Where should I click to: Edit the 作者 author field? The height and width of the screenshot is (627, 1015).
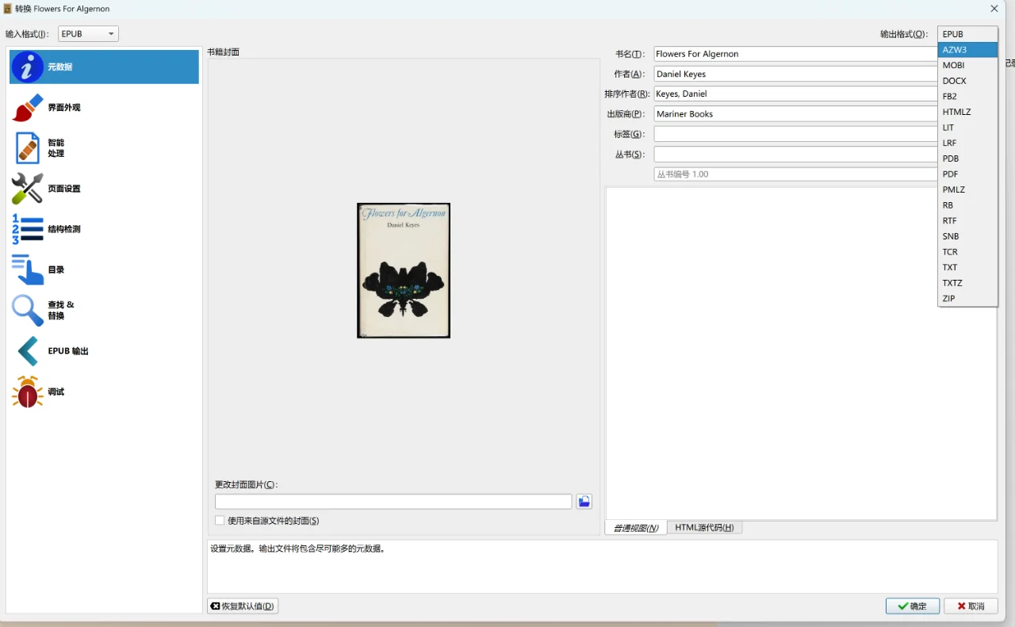coord(795,74)
